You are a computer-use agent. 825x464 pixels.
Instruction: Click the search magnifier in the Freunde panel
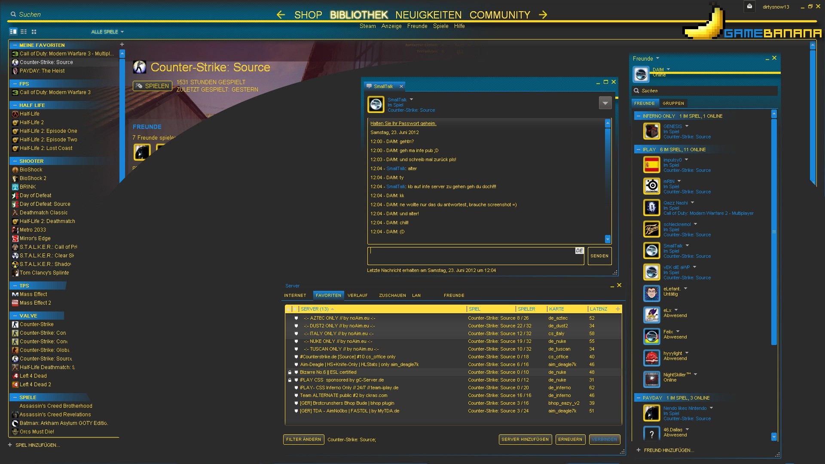pos(636,91)
